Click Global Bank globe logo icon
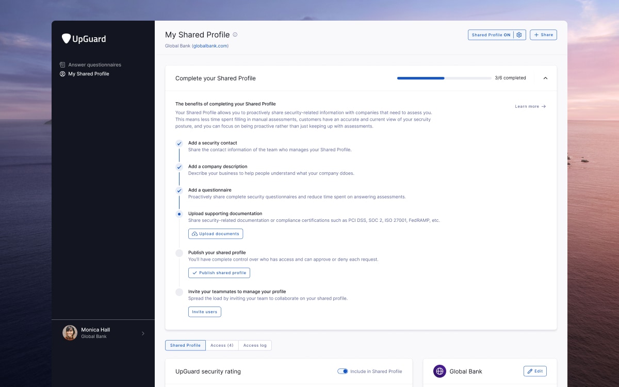The width and height of the screenshot is (619, 387). [439, 371]
